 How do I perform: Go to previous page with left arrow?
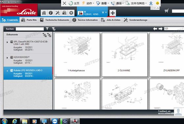pos(155,29)
